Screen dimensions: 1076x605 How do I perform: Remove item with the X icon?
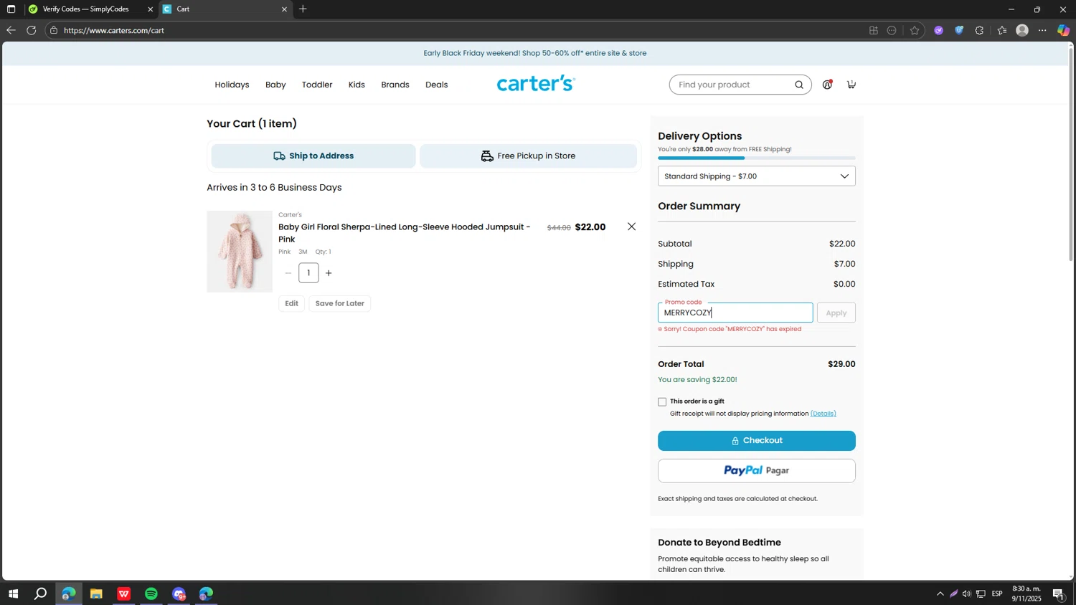point(631,227)
